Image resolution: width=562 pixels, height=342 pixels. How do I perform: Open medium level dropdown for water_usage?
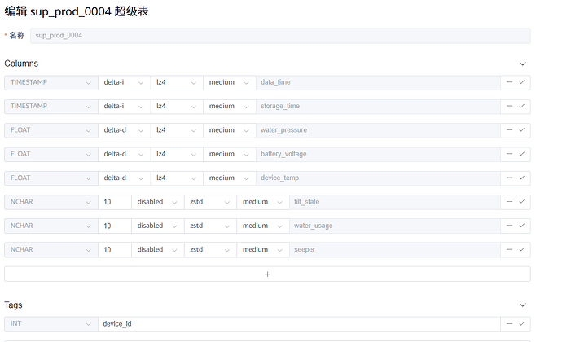tap(263, 226)
